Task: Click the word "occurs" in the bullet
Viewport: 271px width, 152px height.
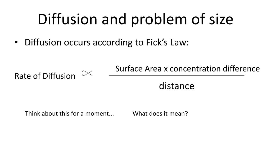Action: tap(73, 42)
